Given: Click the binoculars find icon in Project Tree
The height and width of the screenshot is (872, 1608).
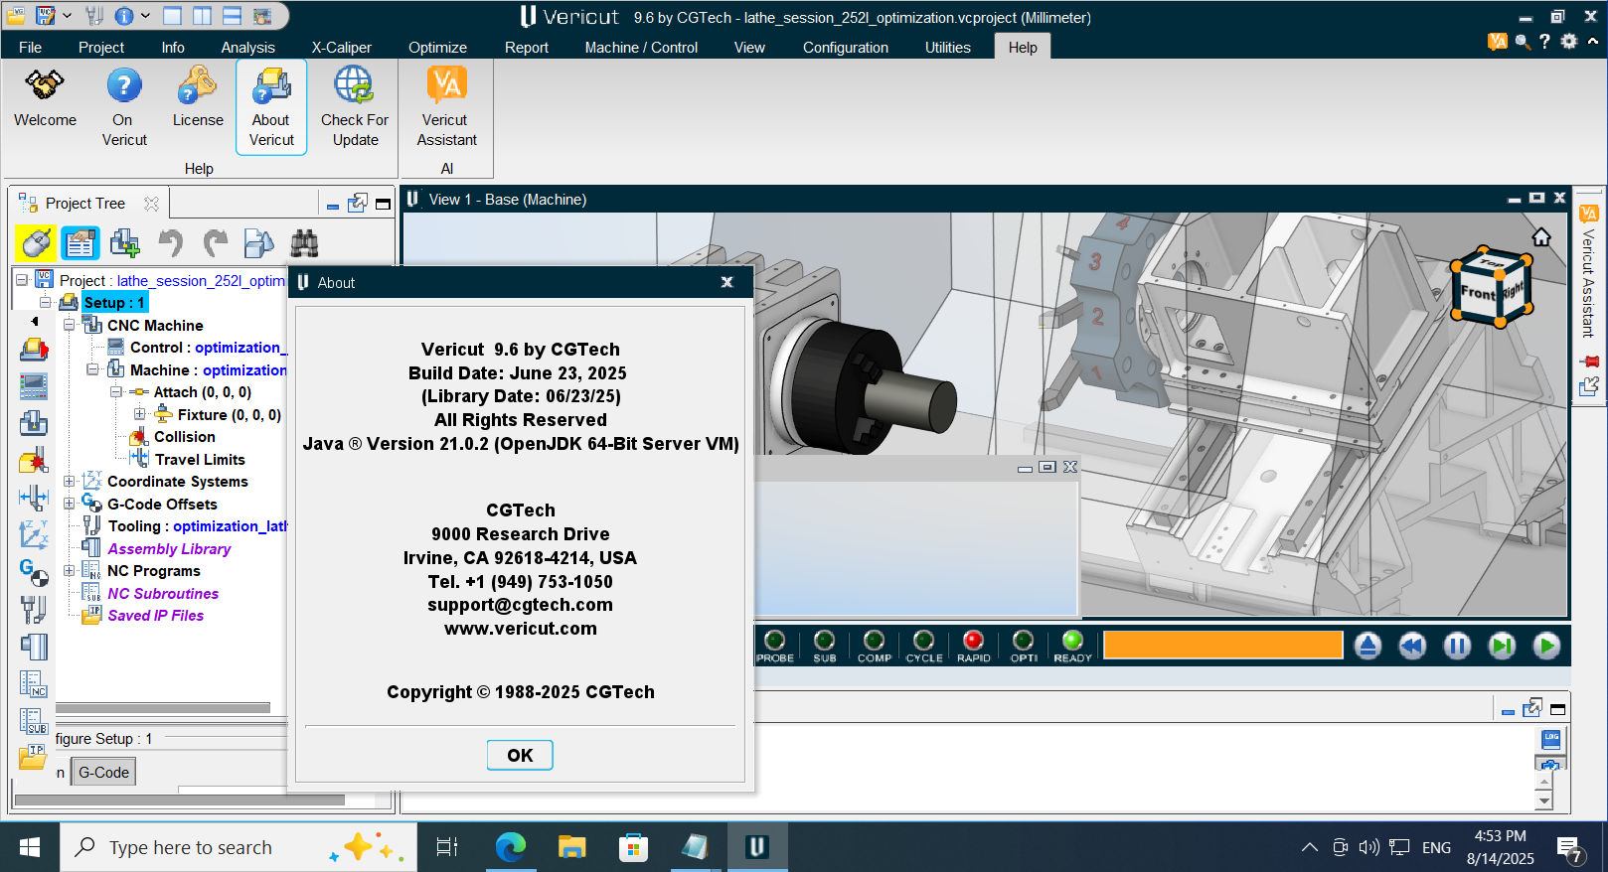Looking at the screenshot, I should click(x=304, y=242).
